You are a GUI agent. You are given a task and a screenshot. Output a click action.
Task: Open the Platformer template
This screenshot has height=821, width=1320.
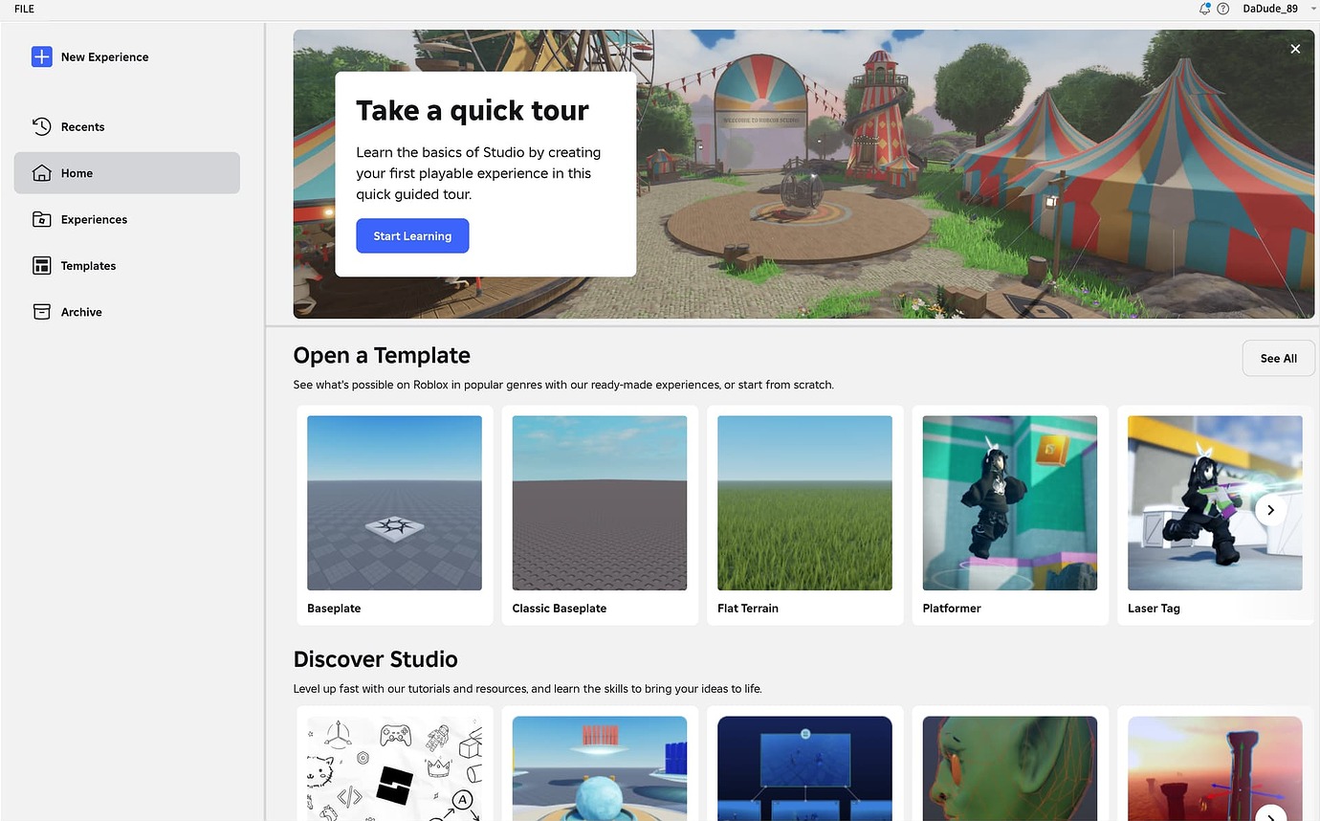pyautogui.click(x=1009, y=502)
